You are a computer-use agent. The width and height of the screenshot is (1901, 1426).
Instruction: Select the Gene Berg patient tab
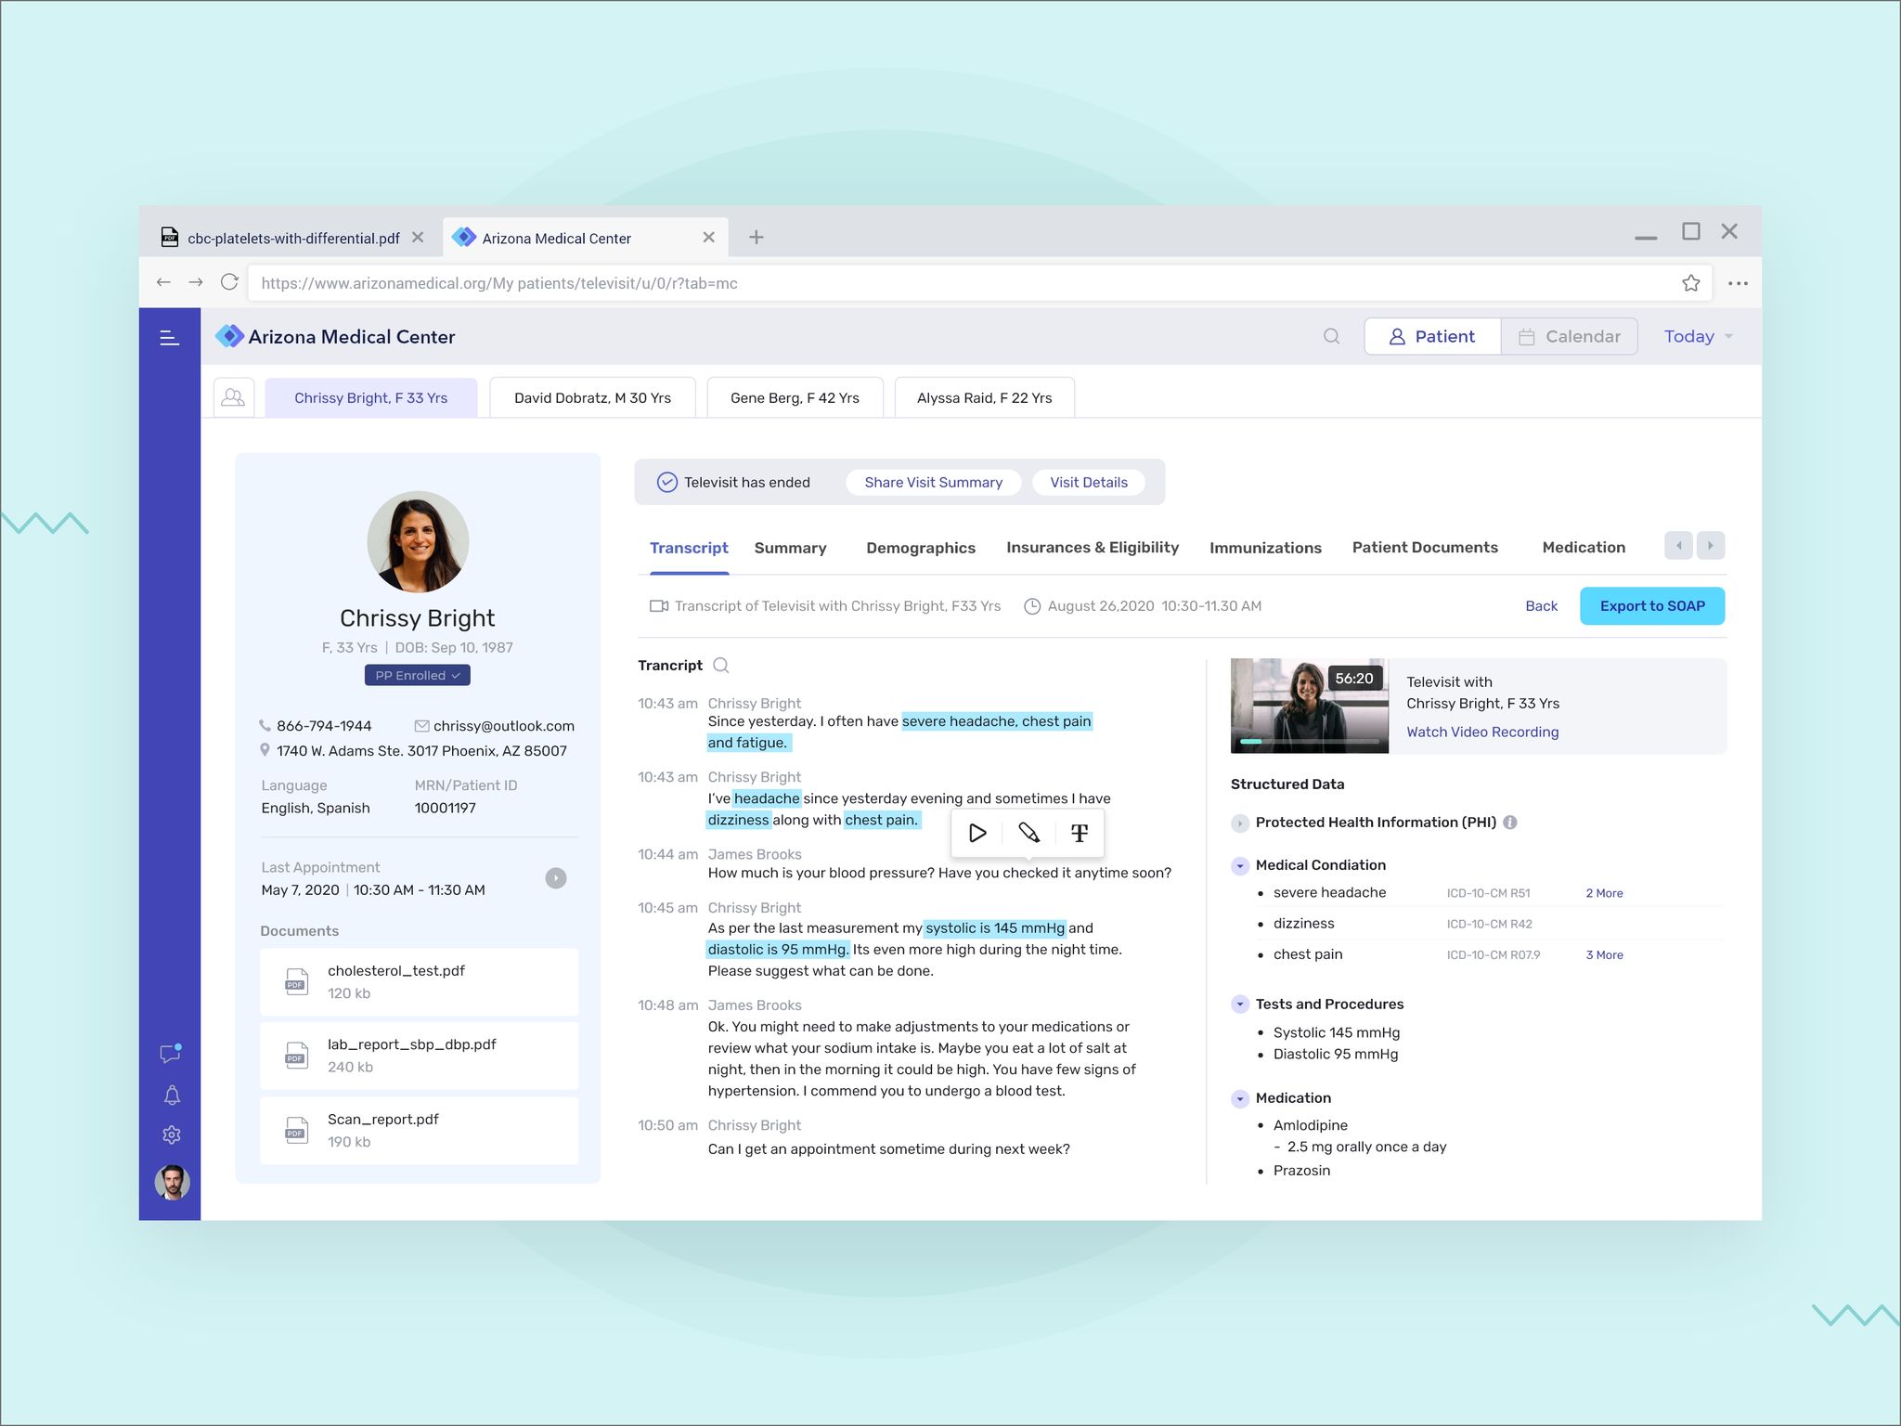coord(795,397)
